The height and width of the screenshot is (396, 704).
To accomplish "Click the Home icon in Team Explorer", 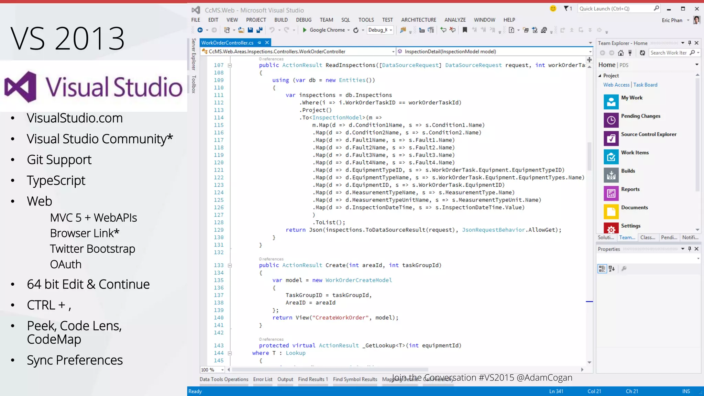I will [x=621, y=53].
